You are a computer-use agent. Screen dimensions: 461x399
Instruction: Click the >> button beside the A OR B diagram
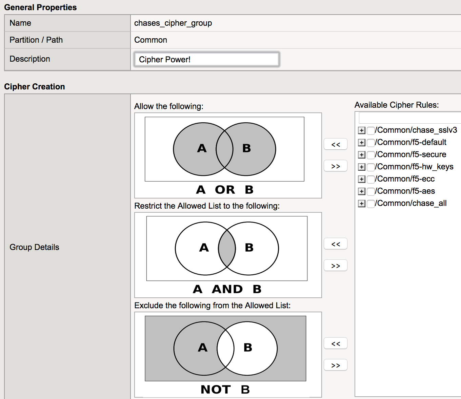tap(335, 166)
